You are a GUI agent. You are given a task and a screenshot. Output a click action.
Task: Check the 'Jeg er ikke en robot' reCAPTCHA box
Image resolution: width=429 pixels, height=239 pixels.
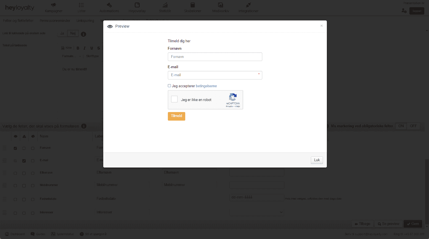pos(174,99)
